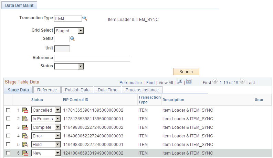
Task: Click the View All link
Action: click(x=166, y=83)
